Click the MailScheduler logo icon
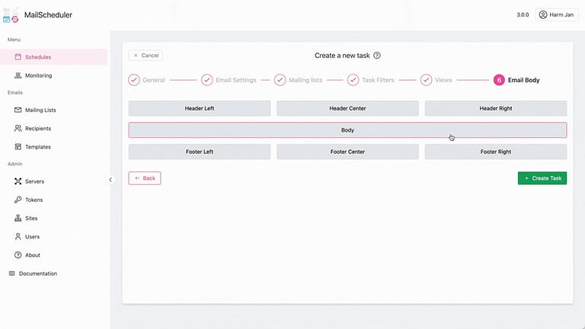 [x=11, y=14]
